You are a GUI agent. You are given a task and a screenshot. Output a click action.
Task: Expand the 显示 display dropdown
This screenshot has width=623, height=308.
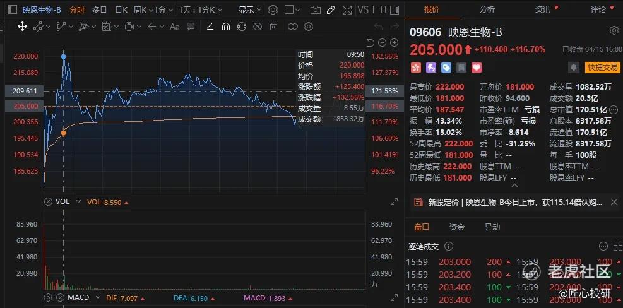click(x=249, y=10)
